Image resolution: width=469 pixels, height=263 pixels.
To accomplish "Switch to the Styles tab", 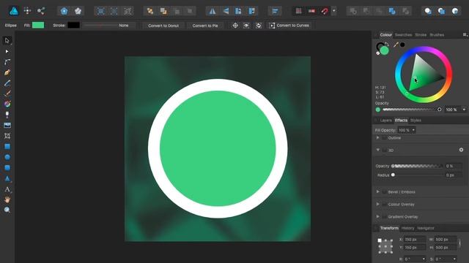I will 416,121.
